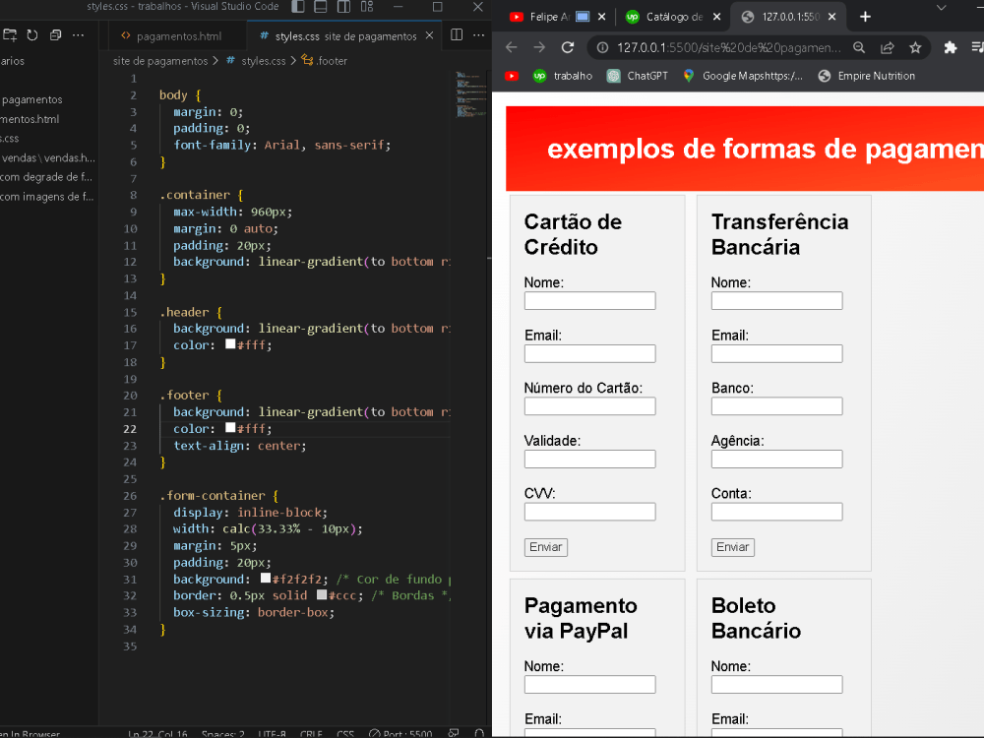
Task: Click Número do Cartão input field
Action: click(x=589, y=406)
